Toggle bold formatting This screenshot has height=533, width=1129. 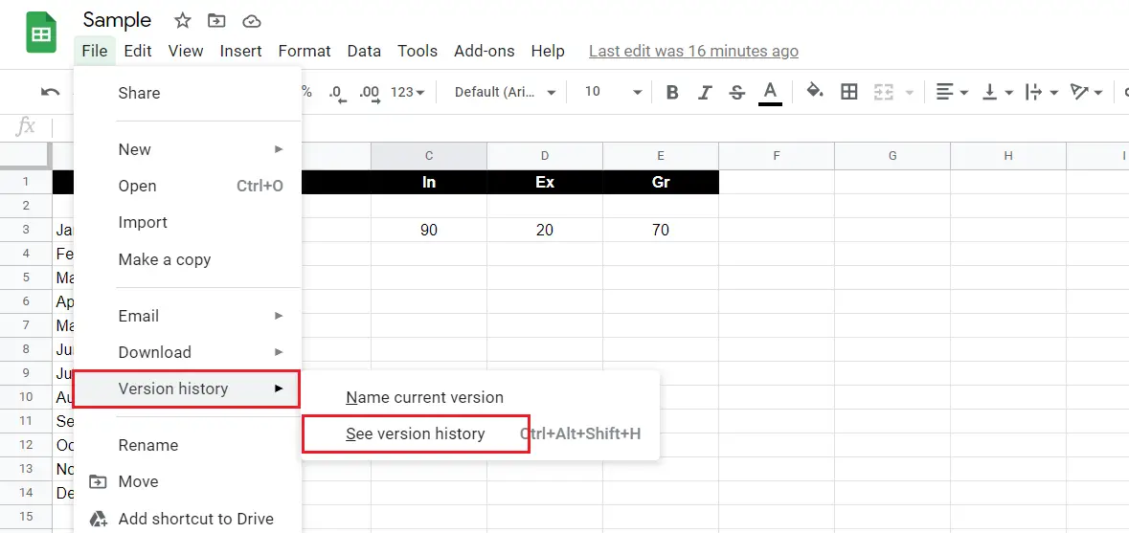pyautogui.click(x=672, y=92)
